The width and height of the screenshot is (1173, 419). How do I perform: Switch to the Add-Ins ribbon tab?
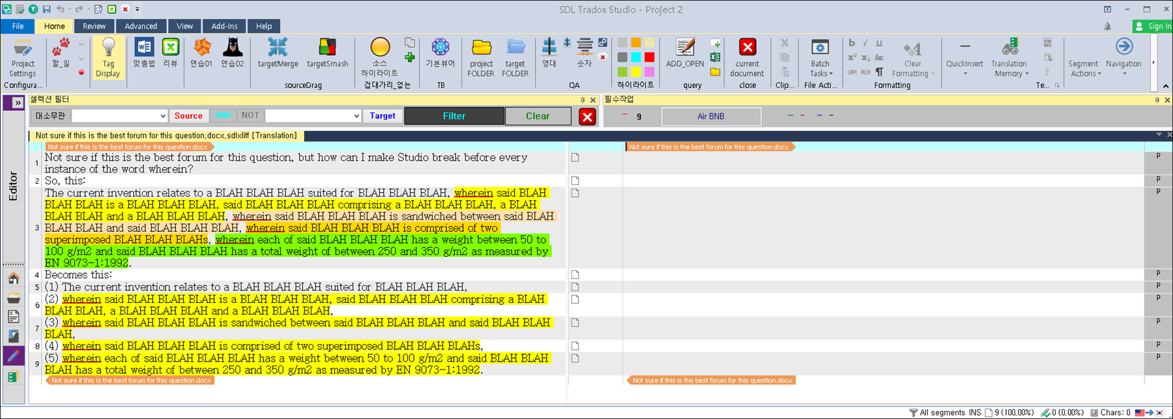point(224,26)
